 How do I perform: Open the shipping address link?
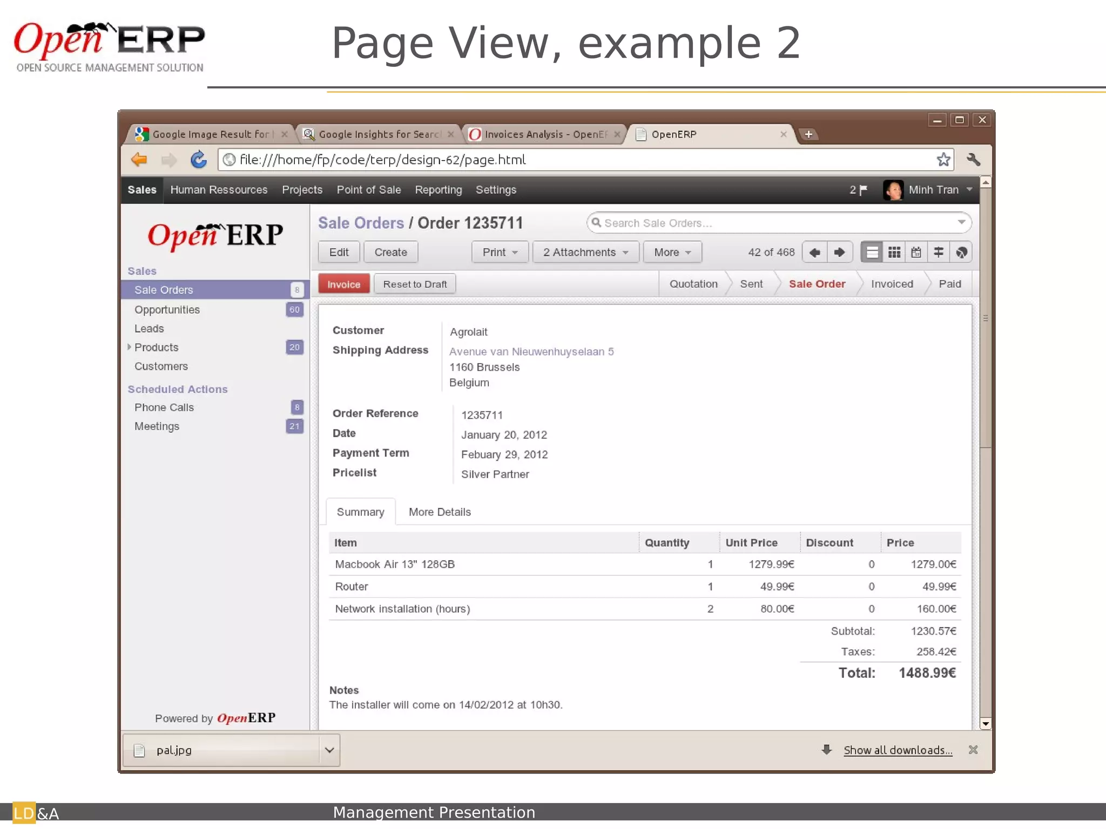pos(531,351)
